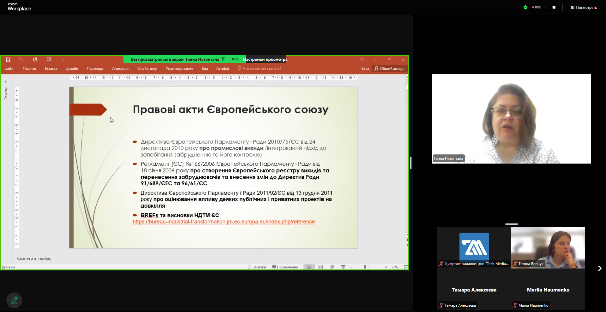Click the Repeat action icon in quick access toolbar

(35, 60)
